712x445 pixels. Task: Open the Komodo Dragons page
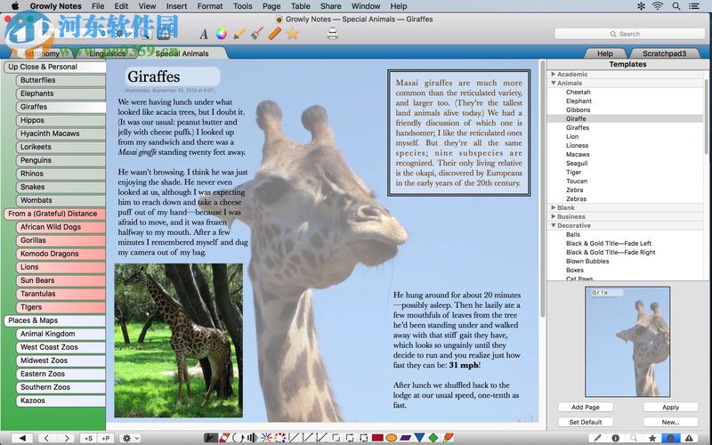(x=61, y=254)
